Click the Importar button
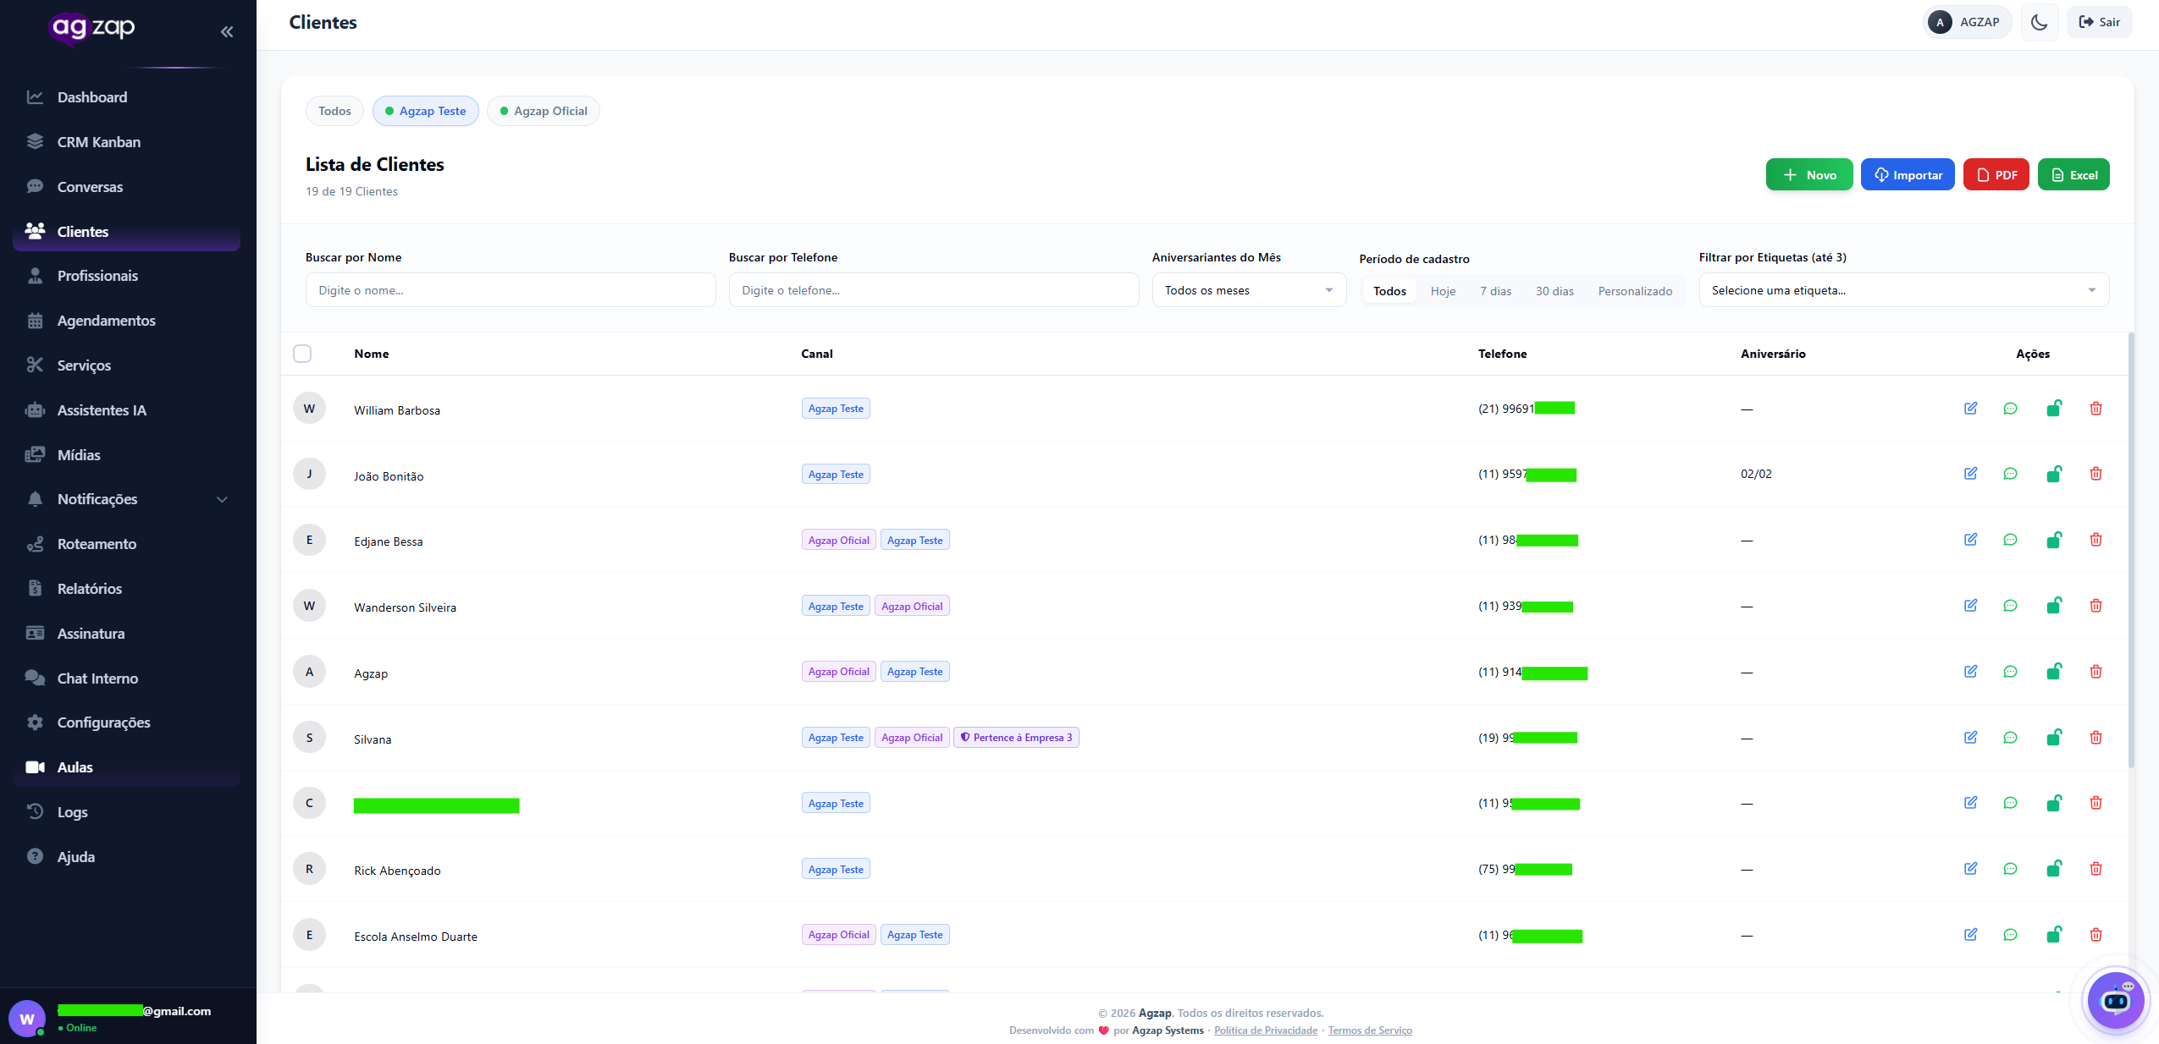This screenshot has width=2159, height=1044. click(x=1908, y=175)
